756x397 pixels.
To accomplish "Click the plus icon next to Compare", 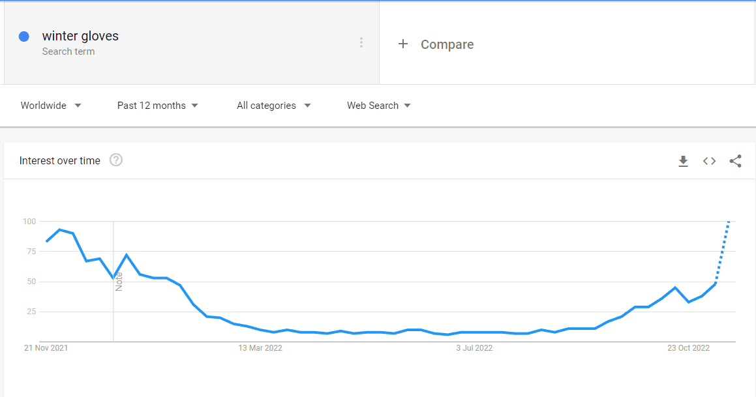I will (403, 44).
